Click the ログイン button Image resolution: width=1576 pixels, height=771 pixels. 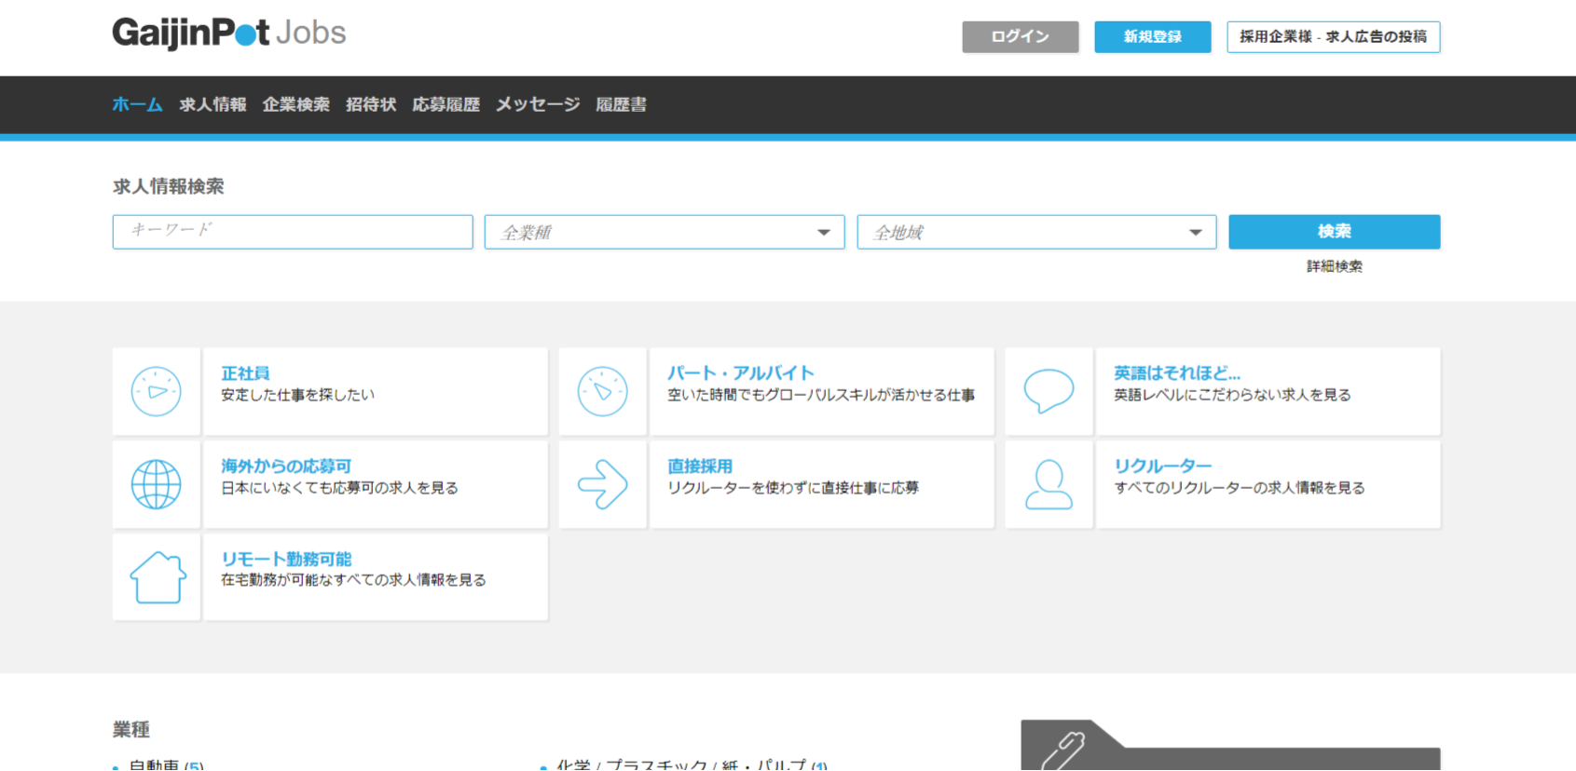tap(1020, 36)
